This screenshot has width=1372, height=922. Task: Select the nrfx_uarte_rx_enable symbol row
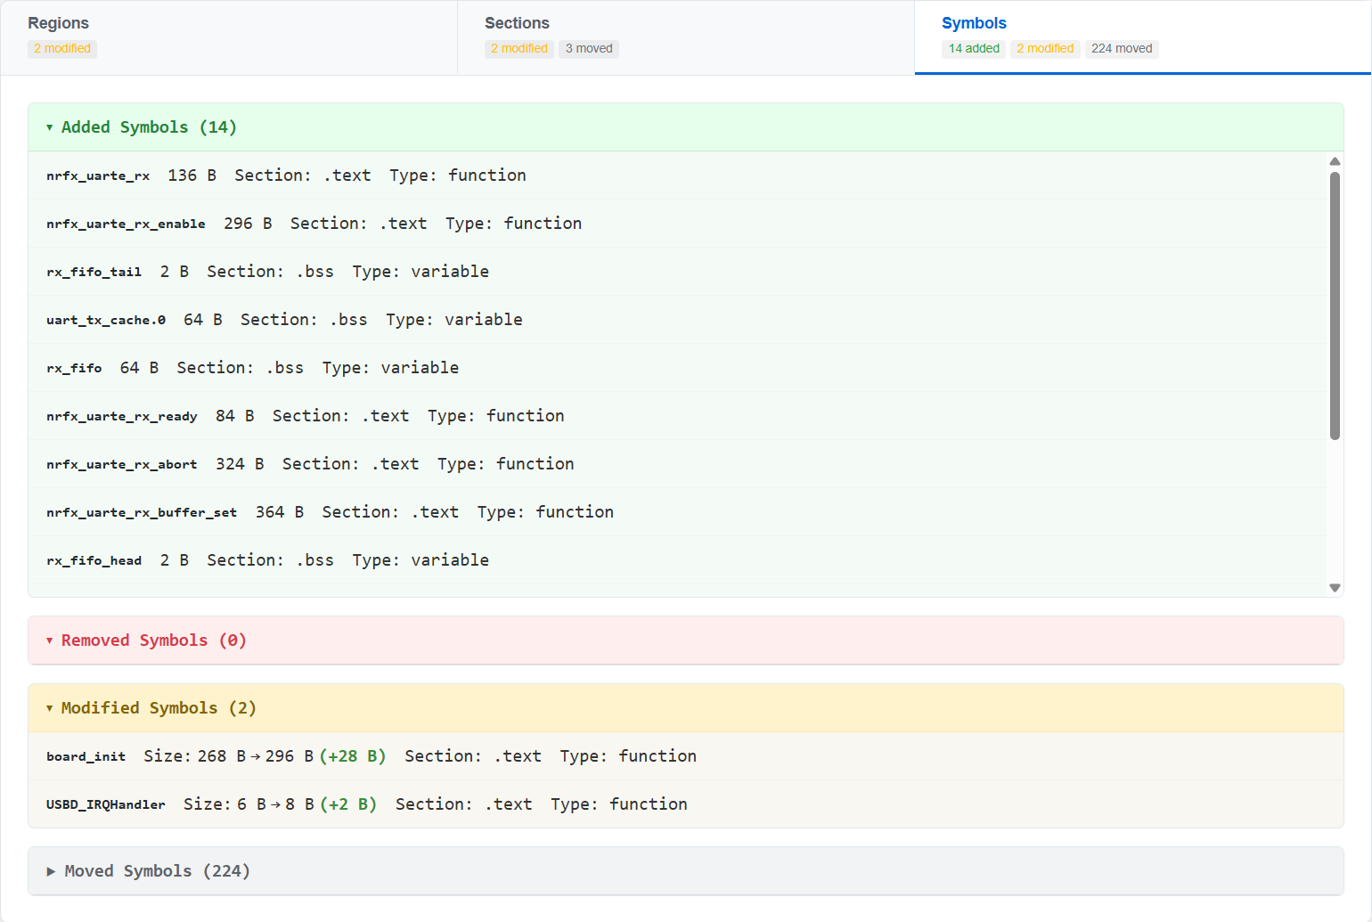coord(677,224)
